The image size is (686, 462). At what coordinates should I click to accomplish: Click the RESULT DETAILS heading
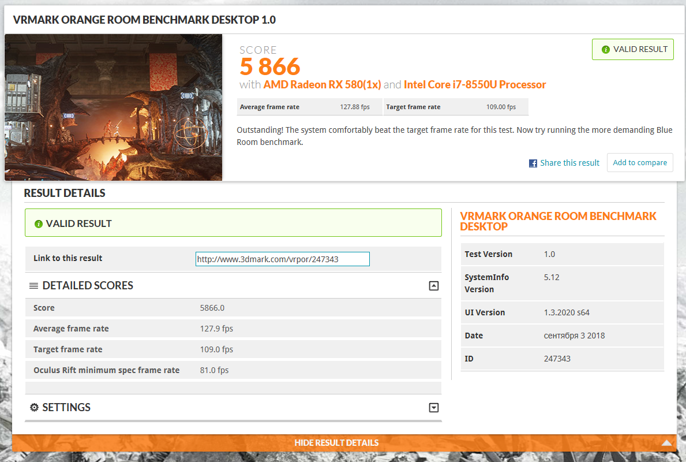[64, 193]
